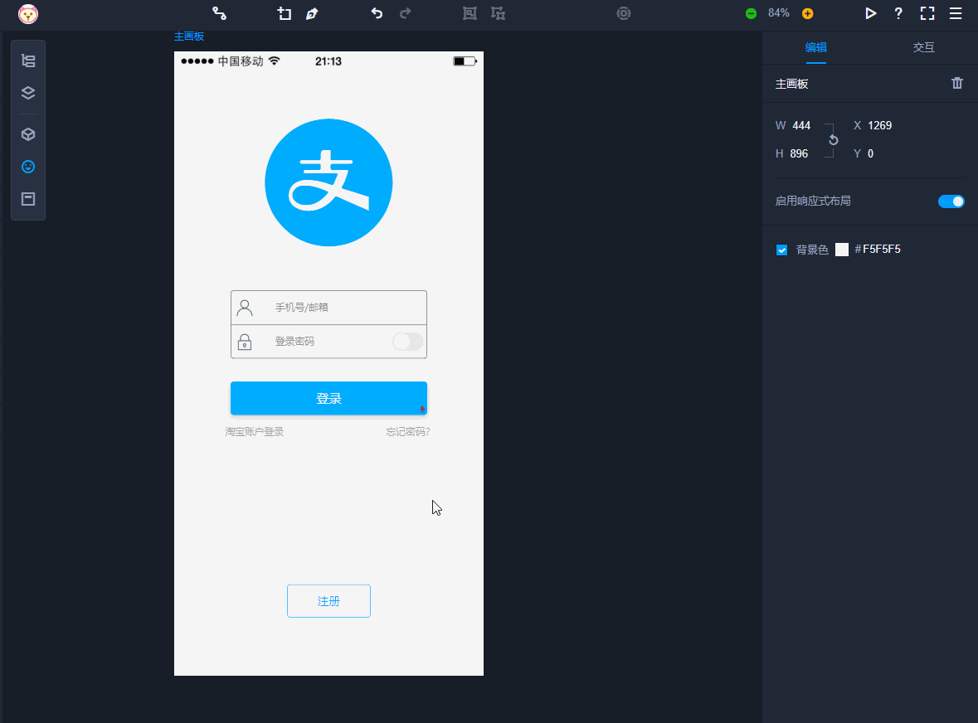
Task: Delete the artboard using the trash icon
Action: [957, 83]
